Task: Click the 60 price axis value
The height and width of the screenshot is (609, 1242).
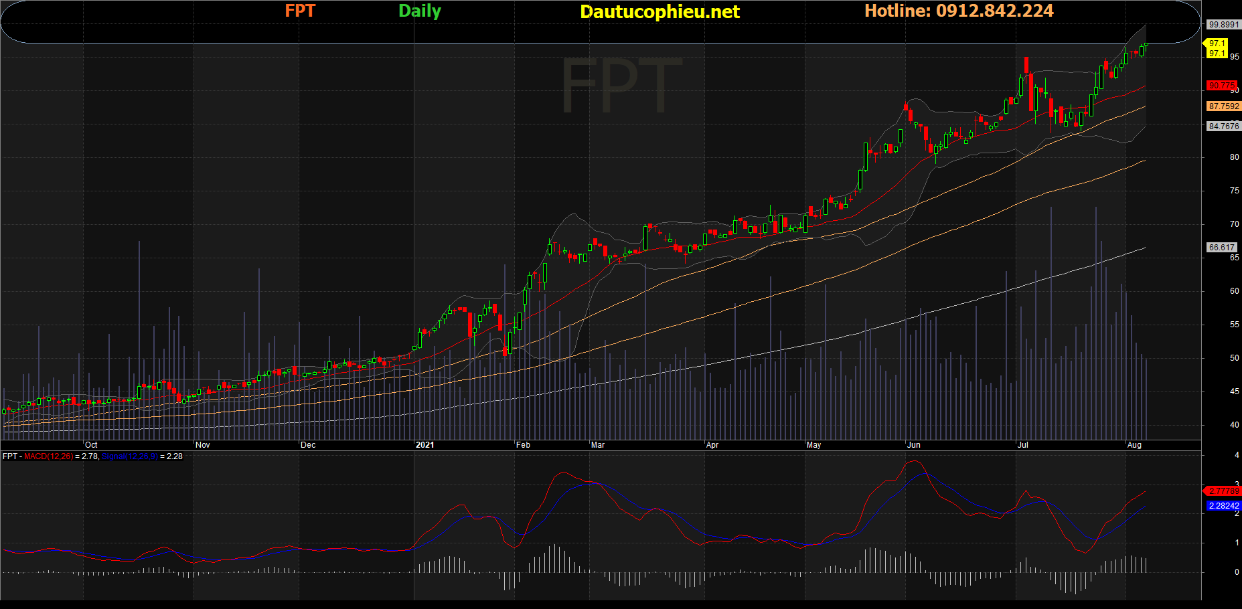Action: tap(1235, 292)
